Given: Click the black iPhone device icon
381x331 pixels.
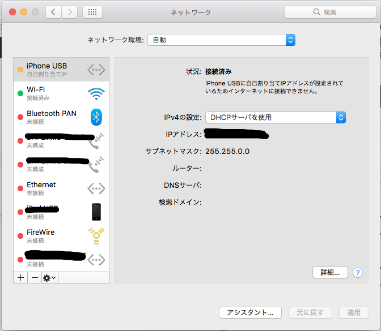Looking at the screenshot, I should 96,212.
